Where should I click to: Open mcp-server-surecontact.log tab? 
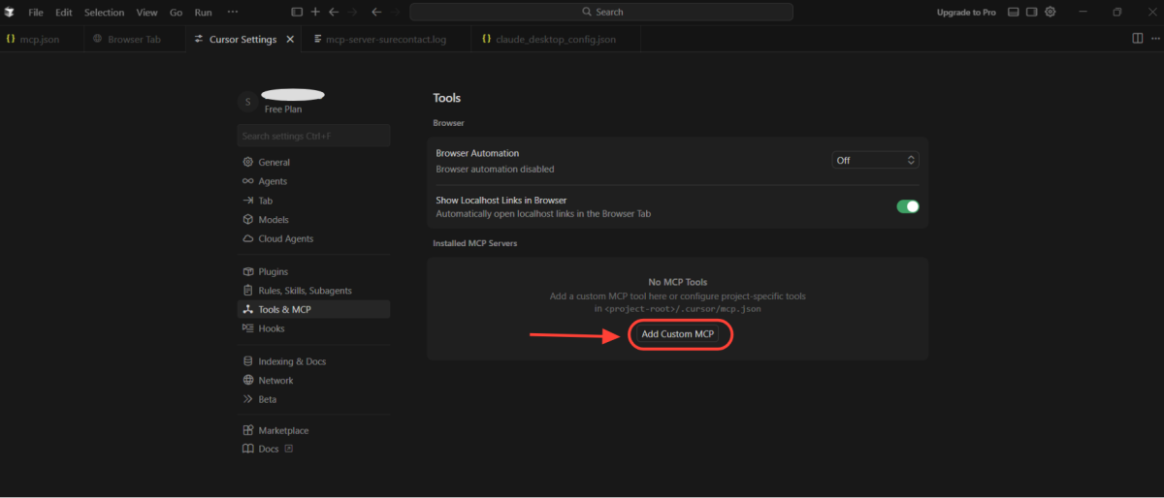(385, 40)
